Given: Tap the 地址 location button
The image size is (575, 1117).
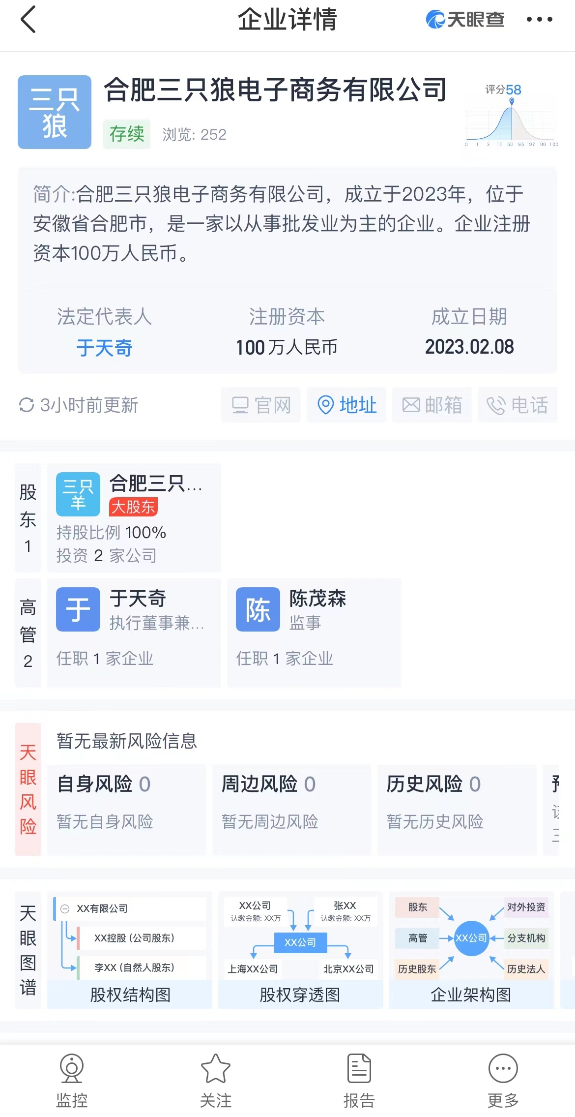Looking at the screenshot, I should (x=347, y=405).
